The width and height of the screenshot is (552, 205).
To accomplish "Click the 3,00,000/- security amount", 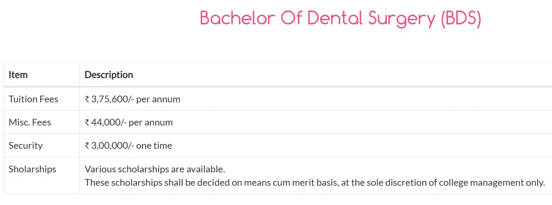I will coord(112,146).
